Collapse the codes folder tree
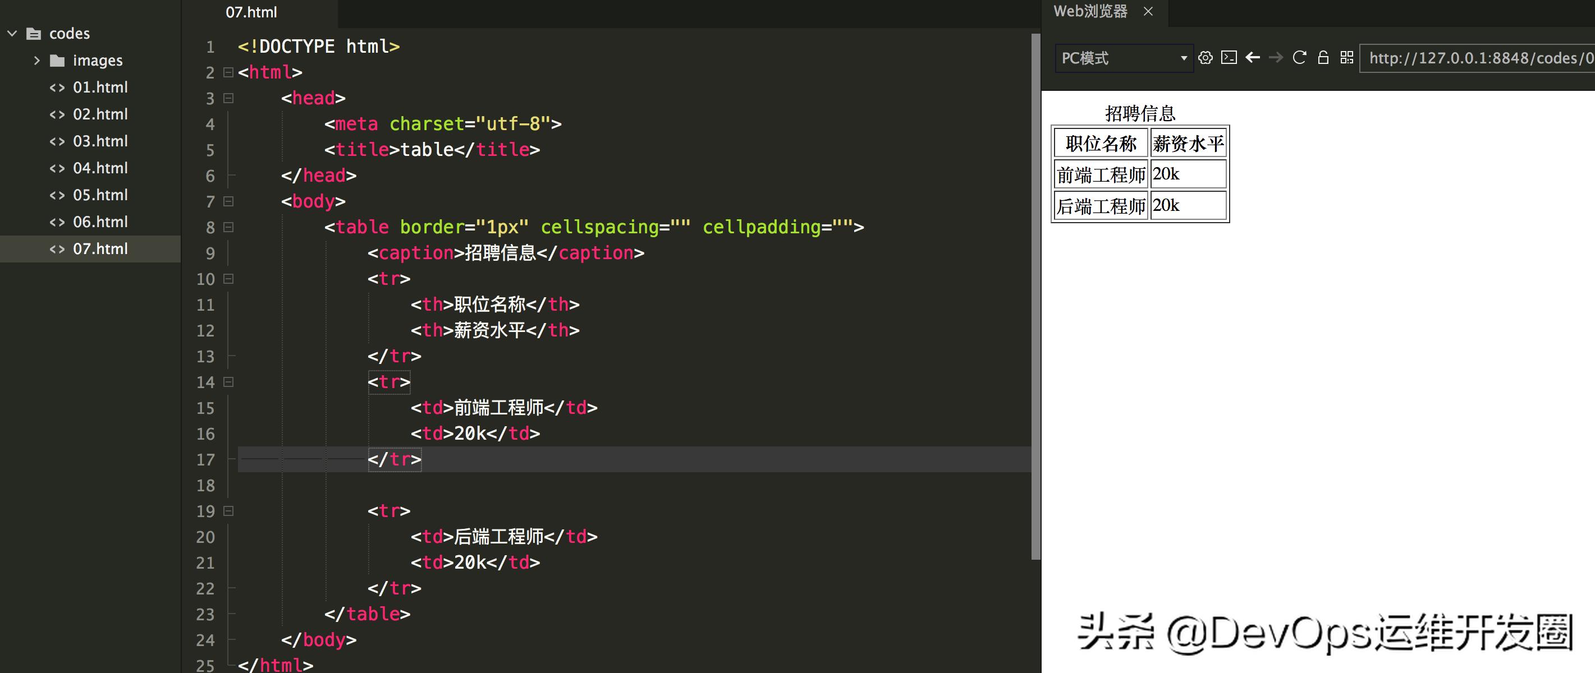Screen dimensions: 1595x673 tap(12, 34)
